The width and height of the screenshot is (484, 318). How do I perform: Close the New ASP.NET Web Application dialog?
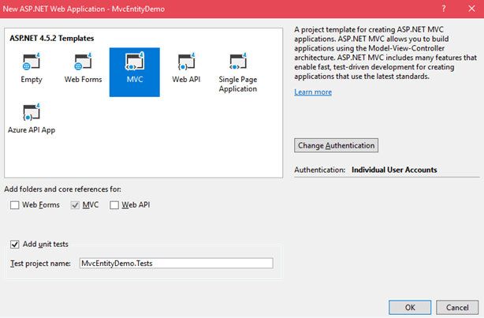coord(471,9)
